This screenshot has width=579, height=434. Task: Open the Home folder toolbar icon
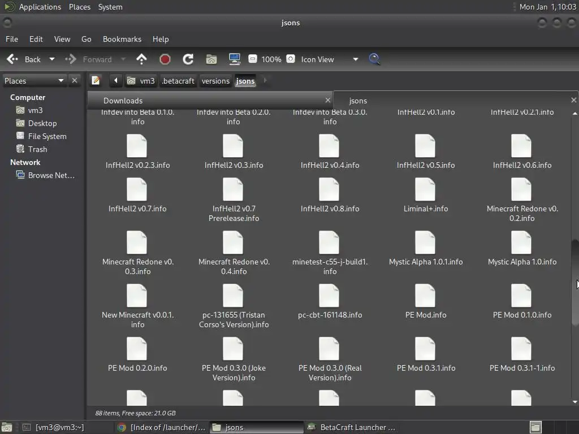tap(211, 59)
